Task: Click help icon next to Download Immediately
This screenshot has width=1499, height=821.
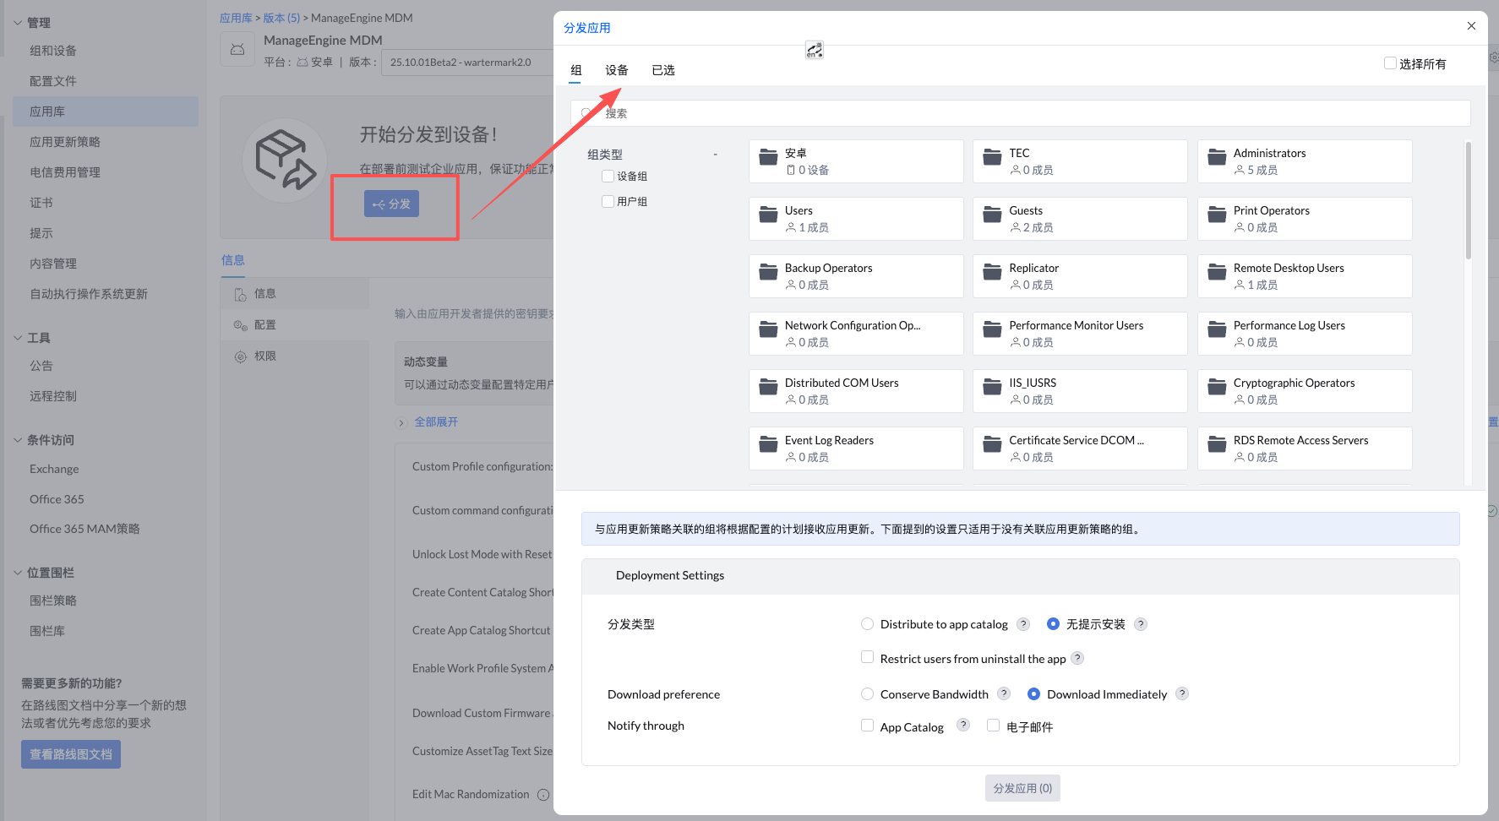Action: point(1182,693)
